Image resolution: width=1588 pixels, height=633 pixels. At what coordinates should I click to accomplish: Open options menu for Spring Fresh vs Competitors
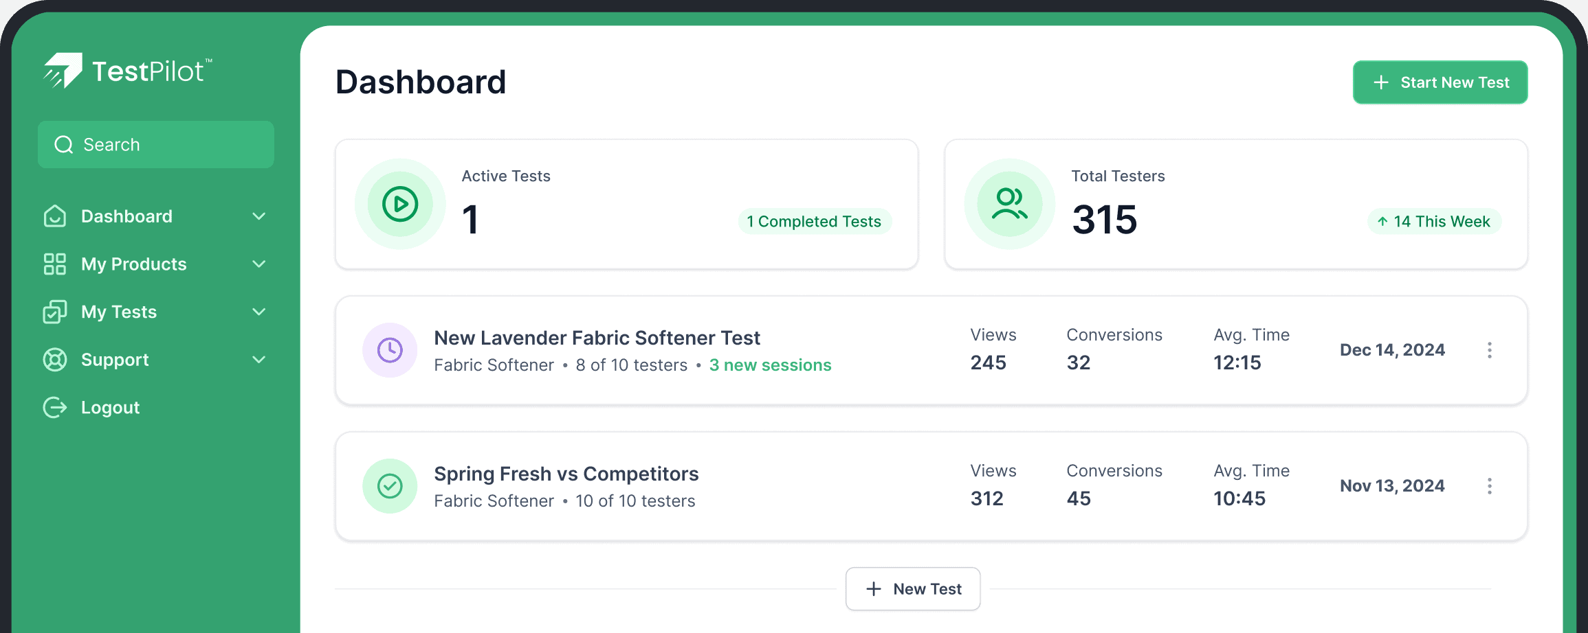point(1490,486)
